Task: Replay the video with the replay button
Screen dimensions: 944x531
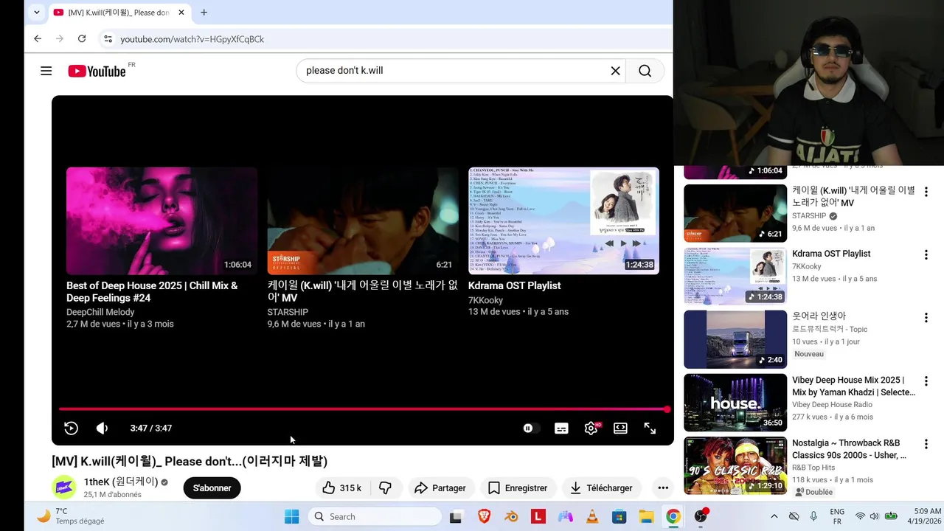Action: pyautogui.click(x=71, y=428)
